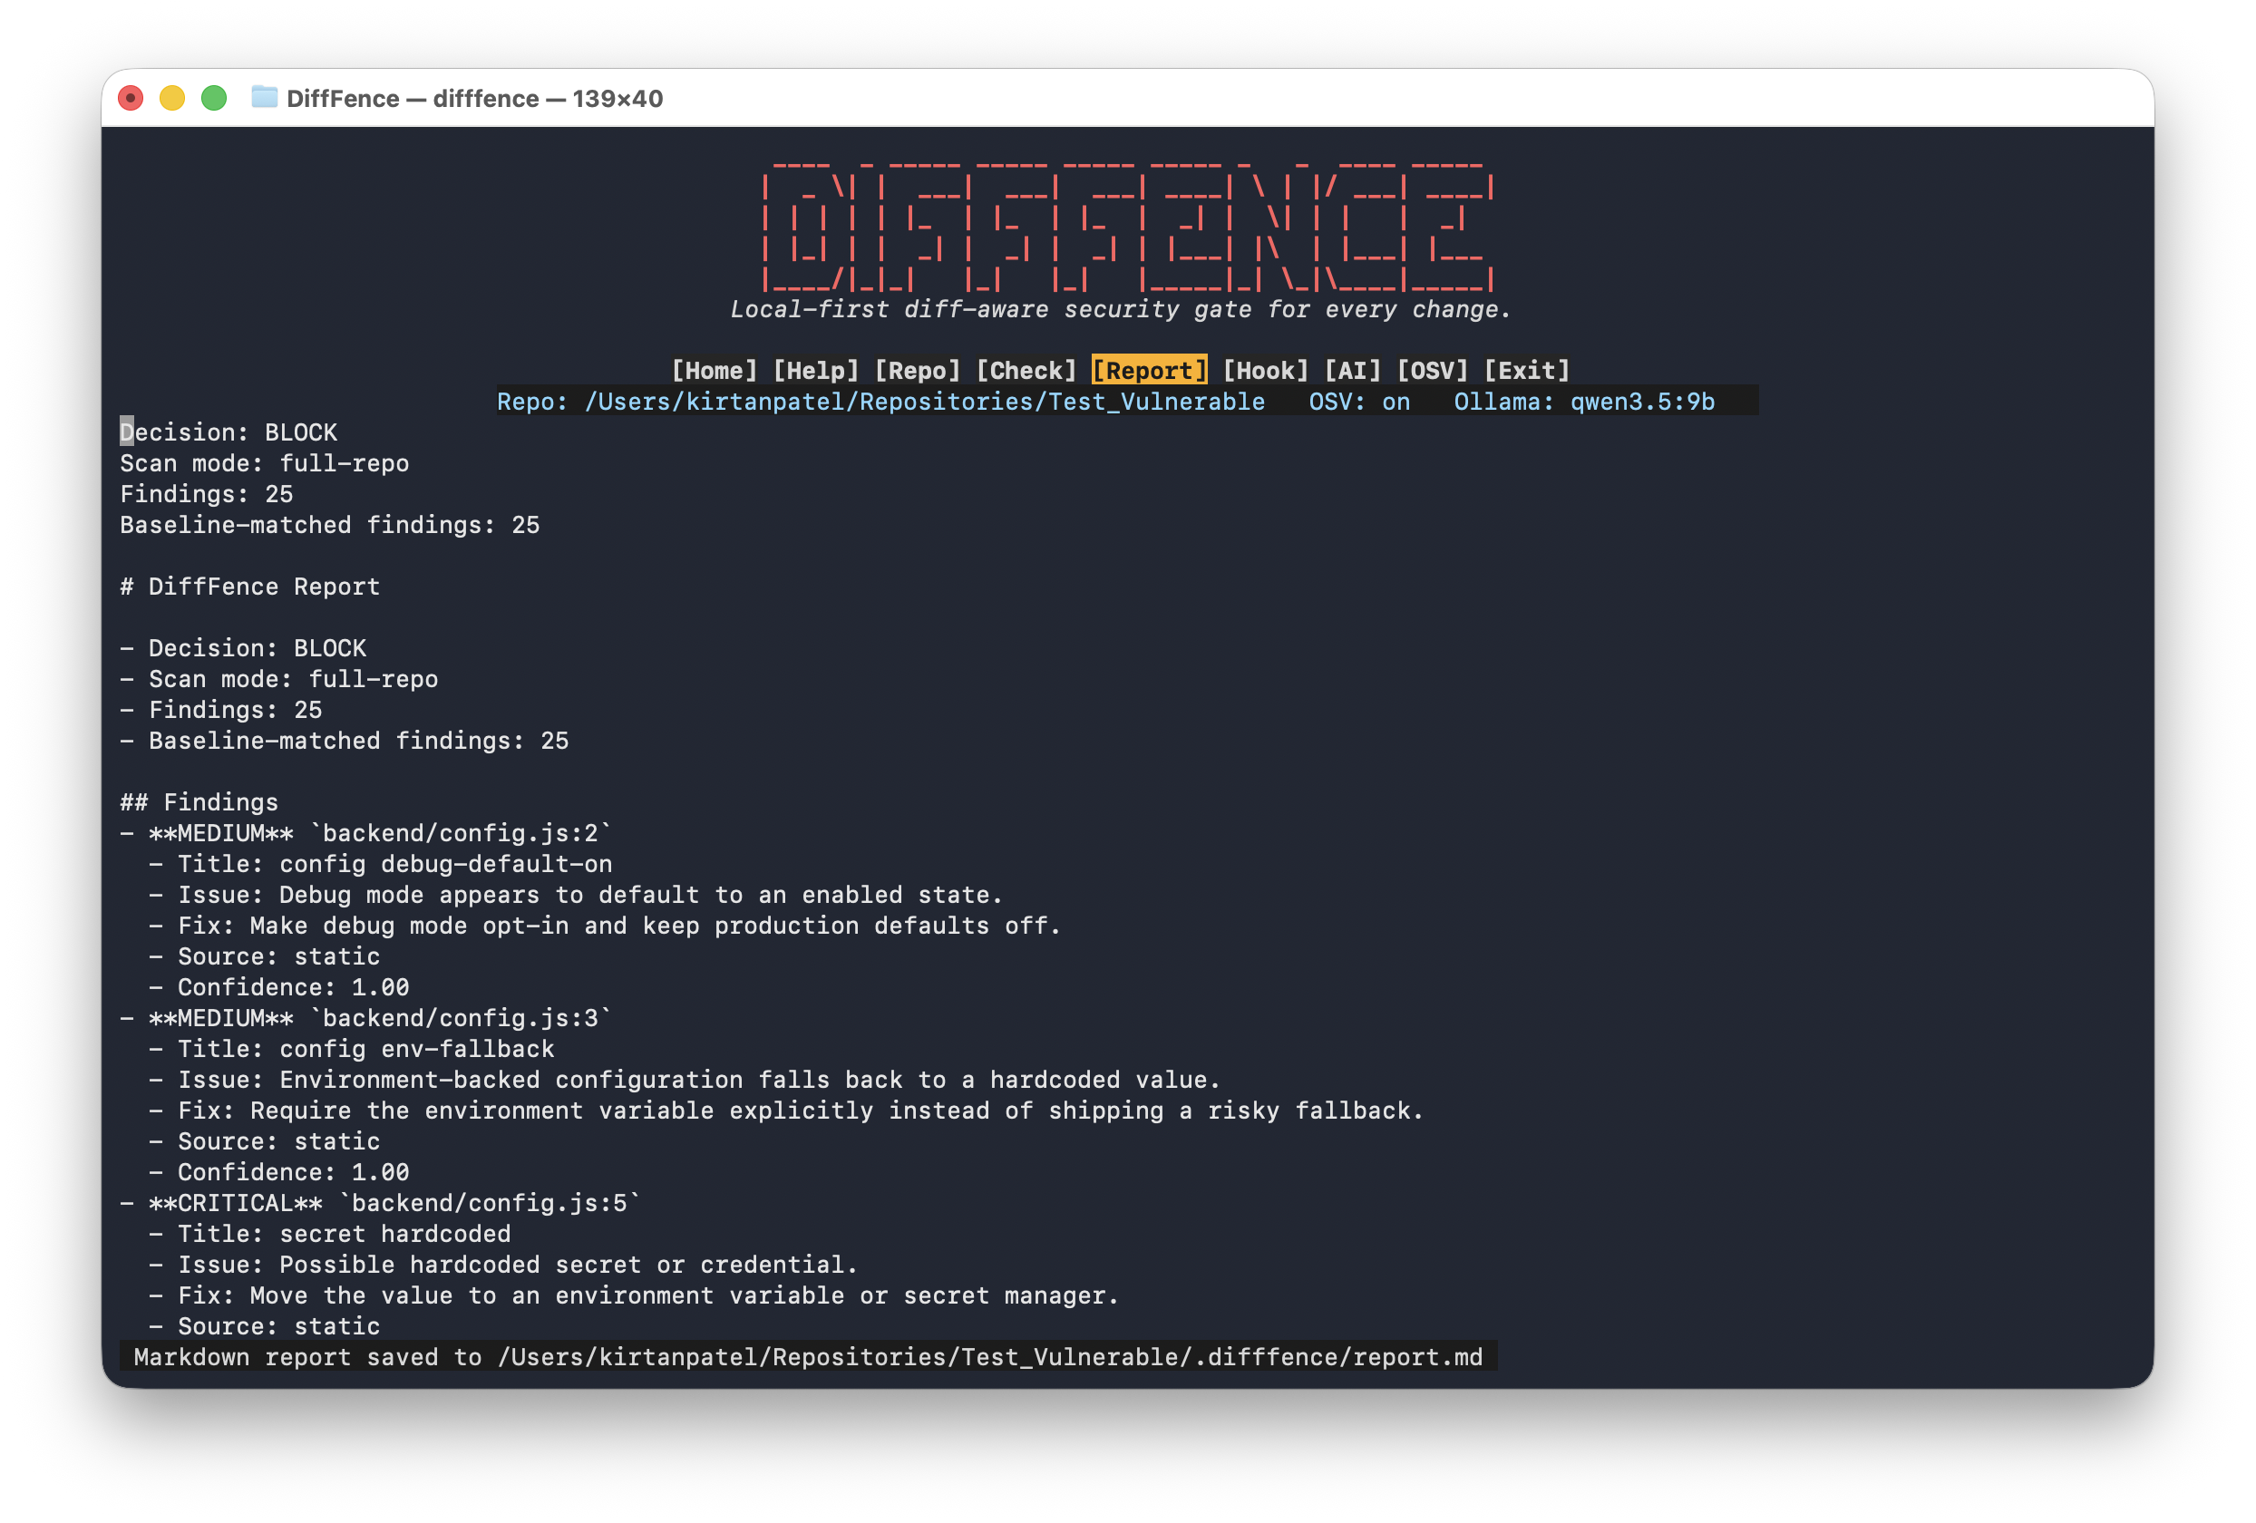
Task: Click the folder icon in title bar
Action: [x=264, y=97]
